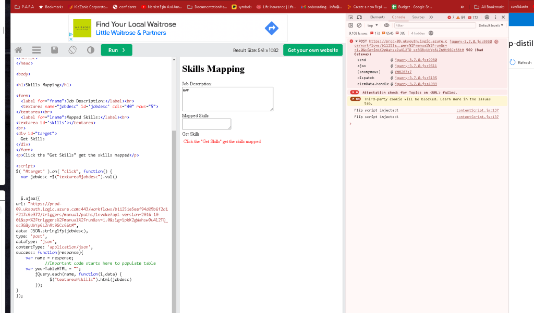Expand more DevTools tabs with the double chevron
Image resolution: width=534 pixels, height=313 pixels.
[431, 17]
